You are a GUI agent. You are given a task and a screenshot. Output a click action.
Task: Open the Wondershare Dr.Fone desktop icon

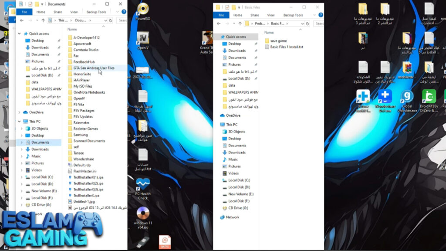(384, 97)
